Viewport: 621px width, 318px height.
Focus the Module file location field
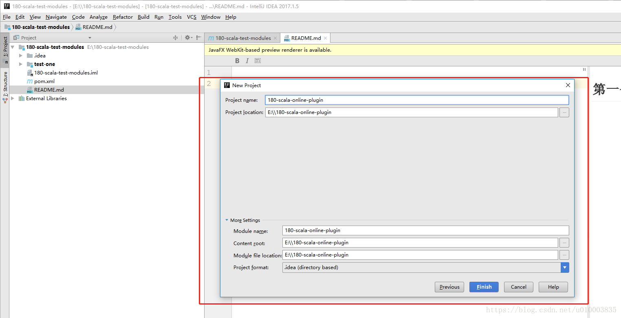click(x=420, y=255)
